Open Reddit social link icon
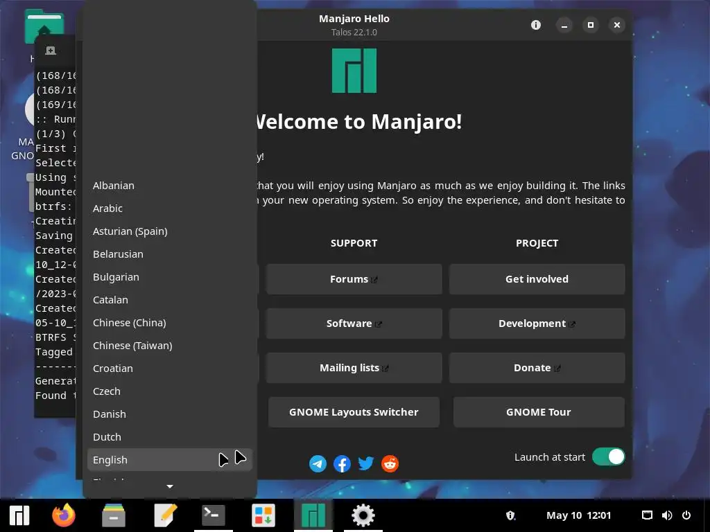710x532 pixels. [x=390, y=463]
